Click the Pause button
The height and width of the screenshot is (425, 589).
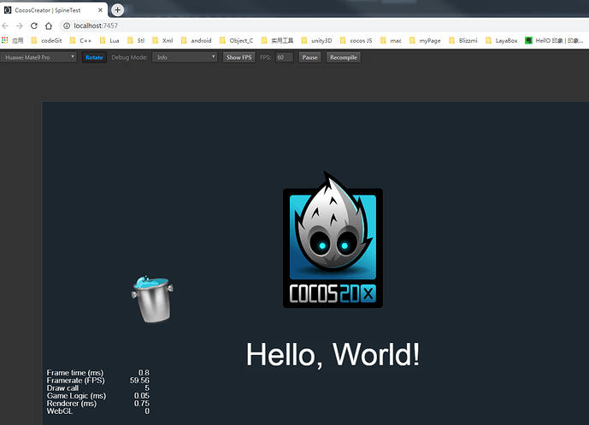[x=310, y=57]
